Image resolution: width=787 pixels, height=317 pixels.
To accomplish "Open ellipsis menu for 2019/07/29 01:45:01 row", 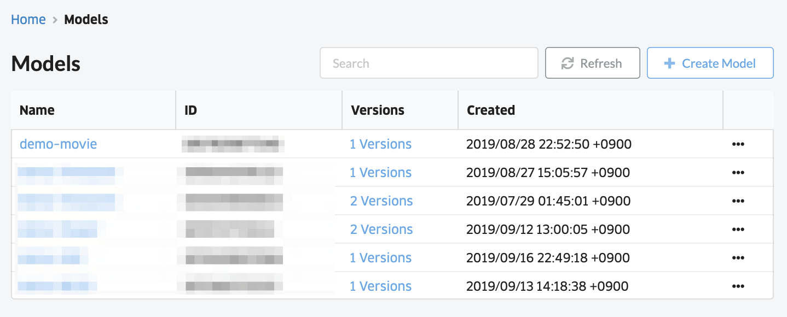I will [738, 201].
